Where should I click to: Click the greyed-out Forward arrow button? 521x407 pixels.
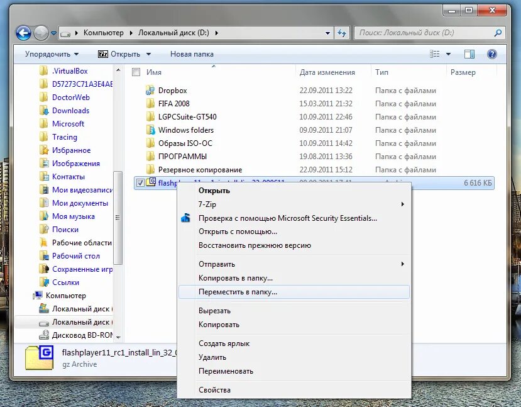(x=41, y=33)
